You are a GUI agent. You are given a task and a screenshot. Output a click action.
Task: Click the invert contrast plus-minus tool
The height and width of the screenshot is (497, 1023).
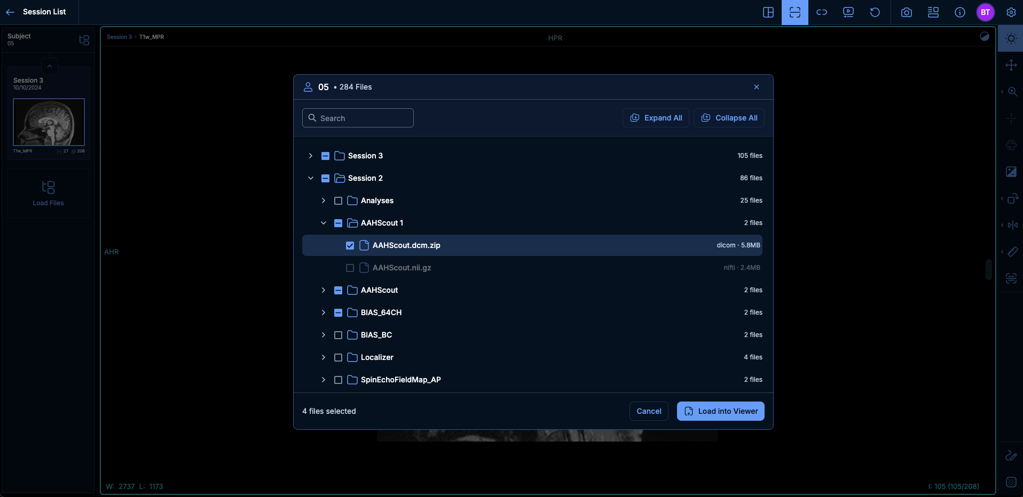point(1011,172)
